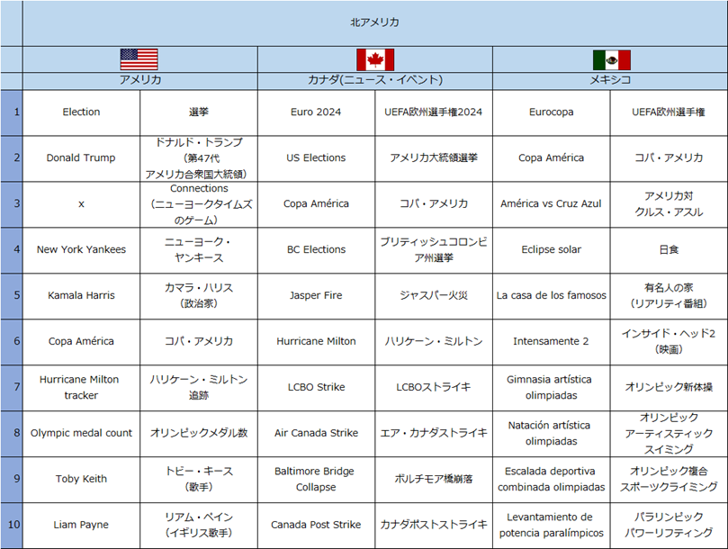
Task: Select "Escalada deportiva combinada olimpiadas" cell
Action: [551, 479]
